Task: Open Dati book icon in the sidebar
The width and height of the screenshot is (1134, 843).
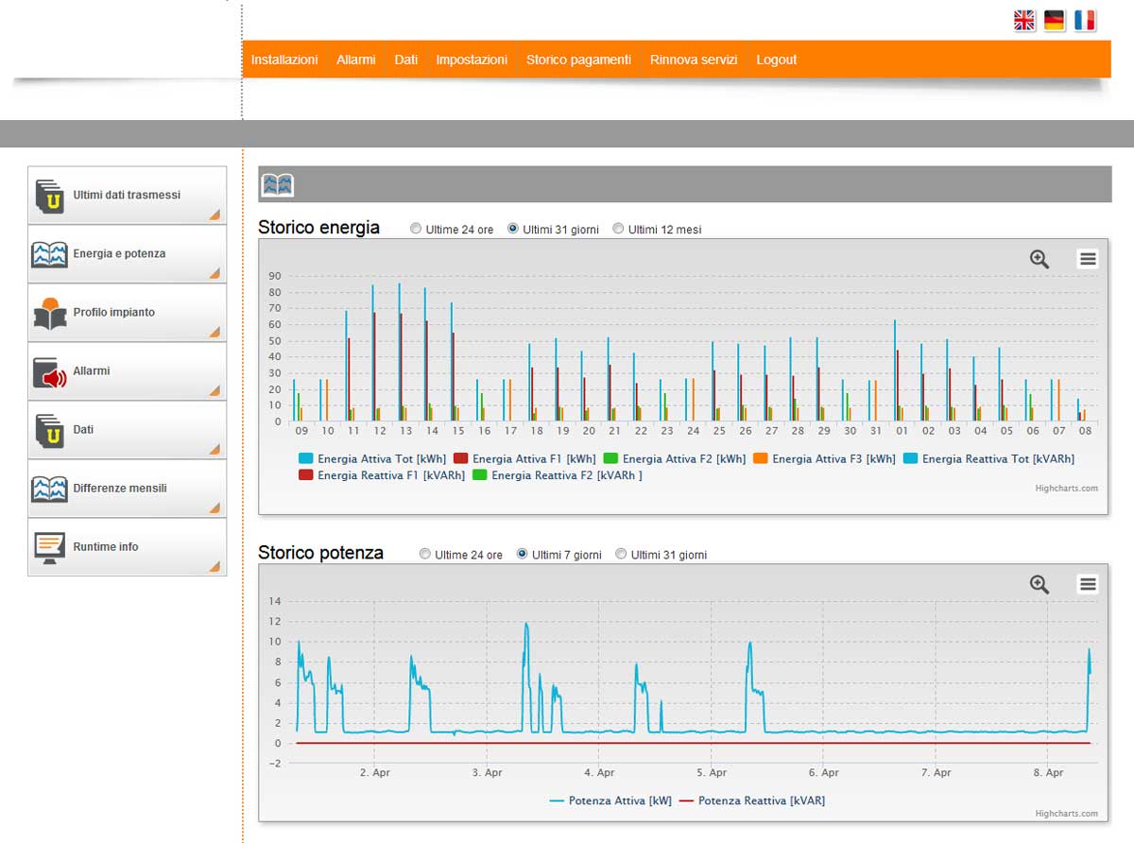Action: 49,430
